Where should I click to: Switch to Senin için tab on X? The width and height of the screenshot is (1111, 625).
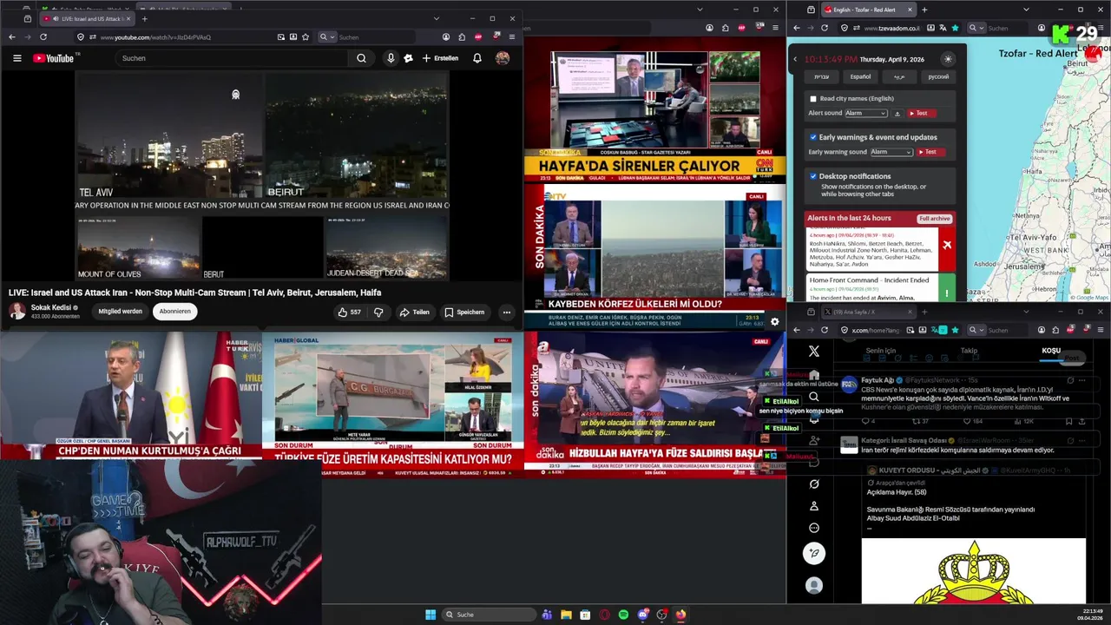(x=880, y=351)
